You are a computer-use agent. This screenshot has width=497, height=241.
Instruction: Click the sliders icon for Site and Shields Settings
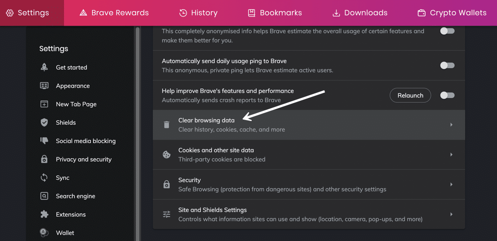click(167, 214)
